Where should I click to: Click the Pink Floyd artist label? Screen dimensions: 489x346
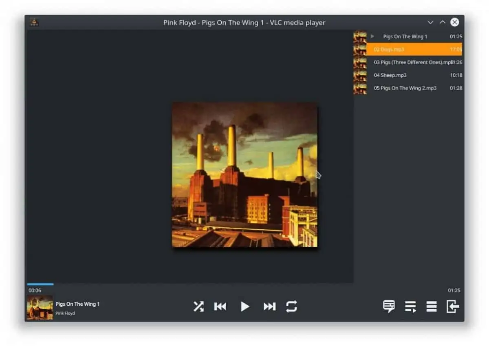pyautogui.click(x=66, y=313)
